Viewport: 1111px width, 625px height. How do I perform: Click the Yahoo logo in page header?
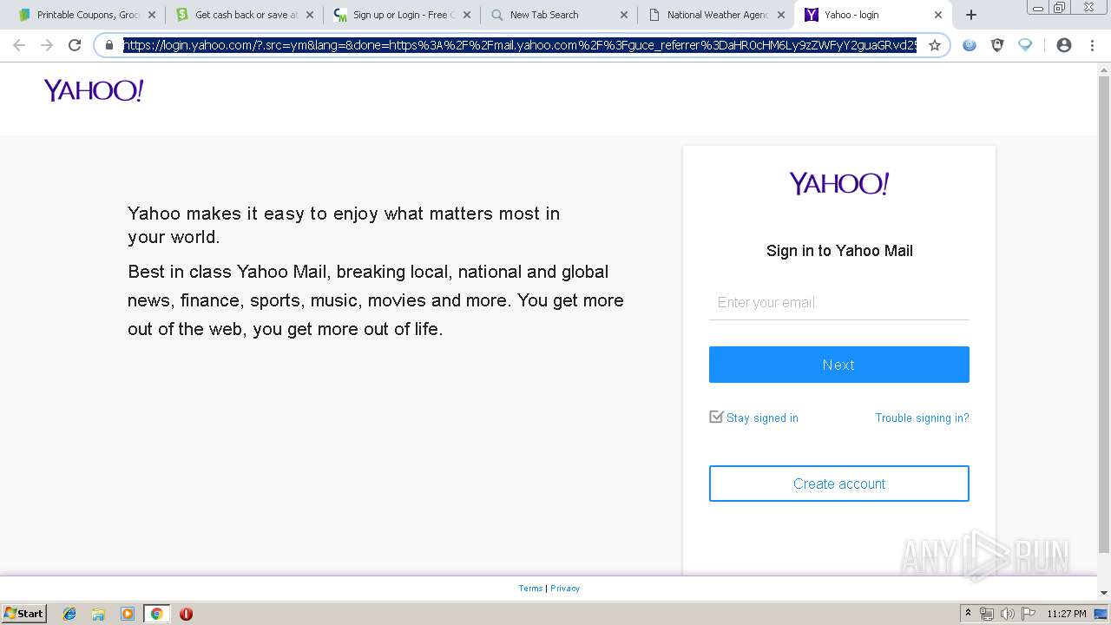coord(94,90)
